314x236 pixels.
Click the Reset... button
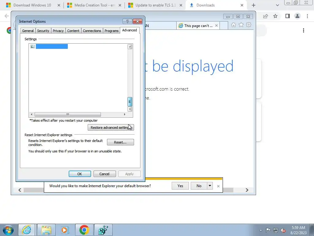120,142
